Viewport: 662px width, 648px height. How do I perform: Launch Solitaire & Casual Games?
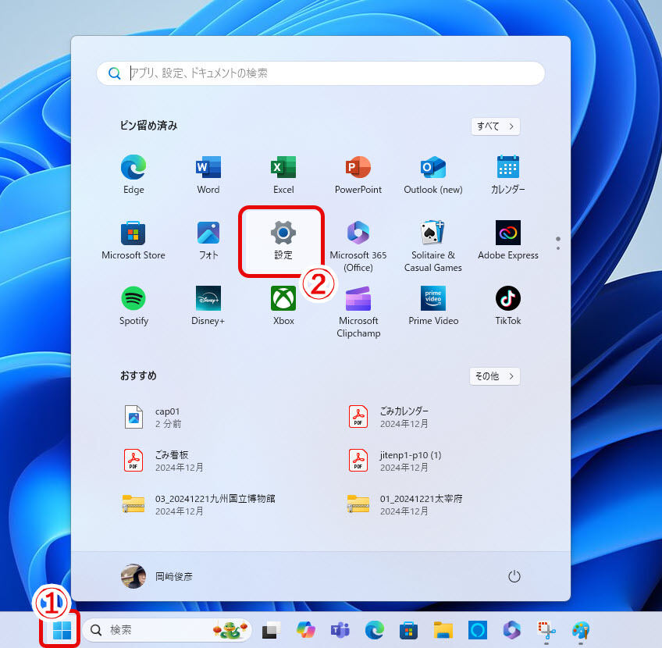(432, 246)
